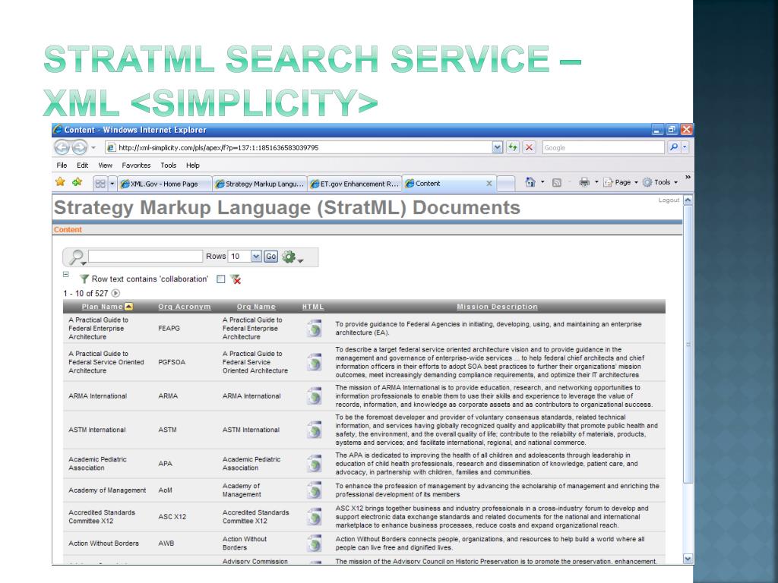
Task: Collapse the filter section minus toggle
Action: click(66, 275)
